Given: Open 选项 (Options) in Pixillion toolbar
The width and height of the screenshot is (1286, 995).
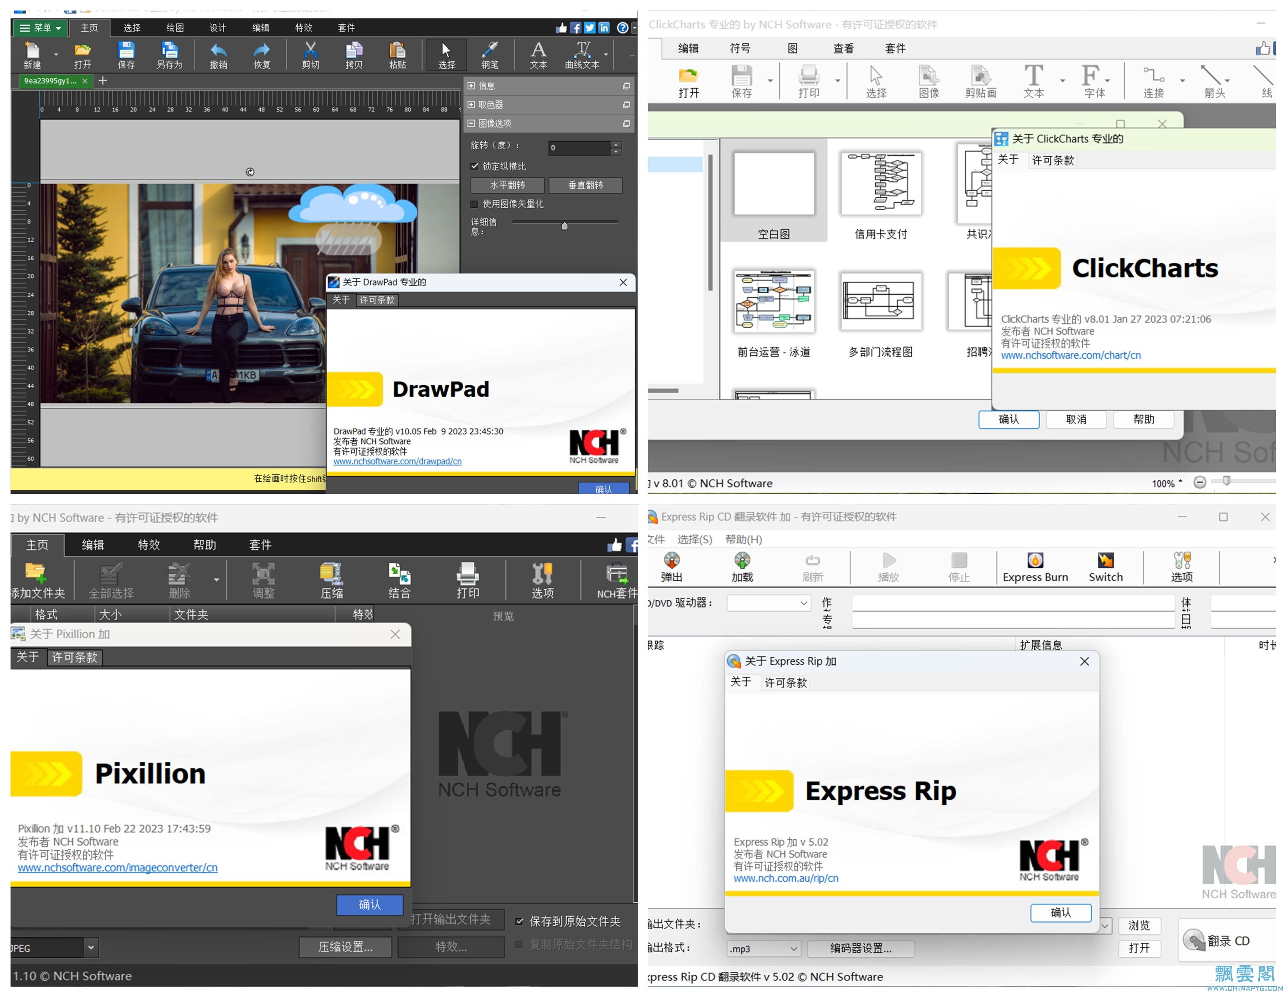Looking at the screenshot, I should tap(543, 580).
